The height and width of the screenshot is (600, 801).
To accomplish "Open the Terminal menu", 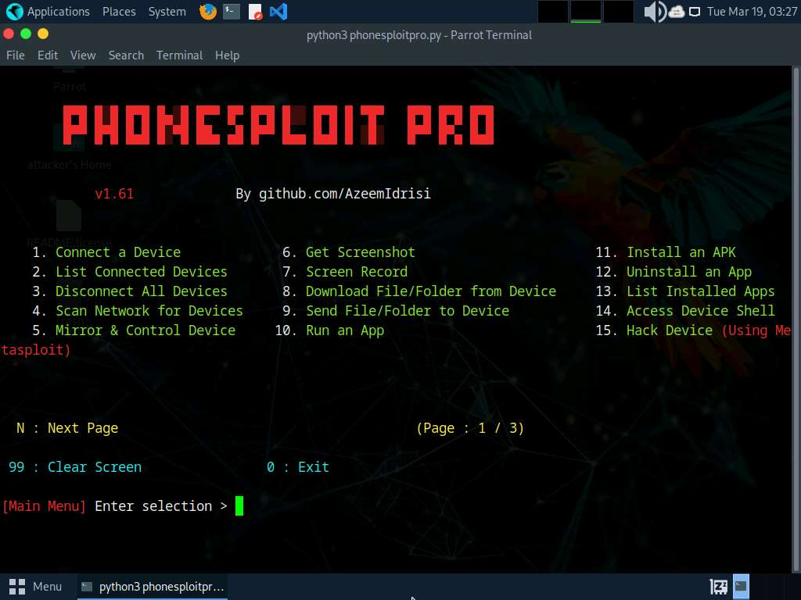I will click(x=179, y=55).
